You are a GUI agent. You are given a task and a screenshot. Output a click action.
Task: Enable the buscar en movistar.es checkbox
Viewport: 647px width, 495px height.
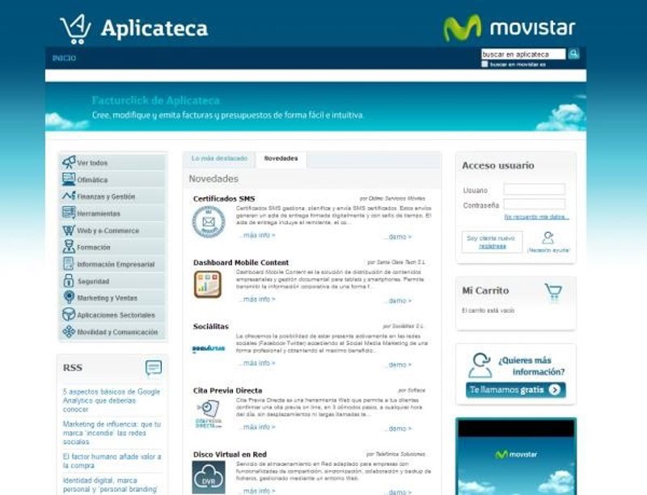point(484,64)
